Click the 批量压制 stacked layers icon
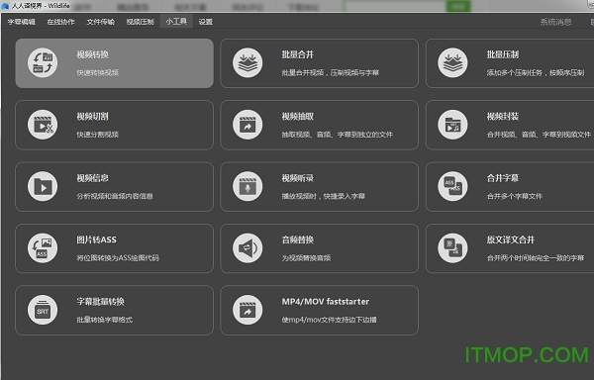This screenshot has height=380, width=594. pos(452,62)
